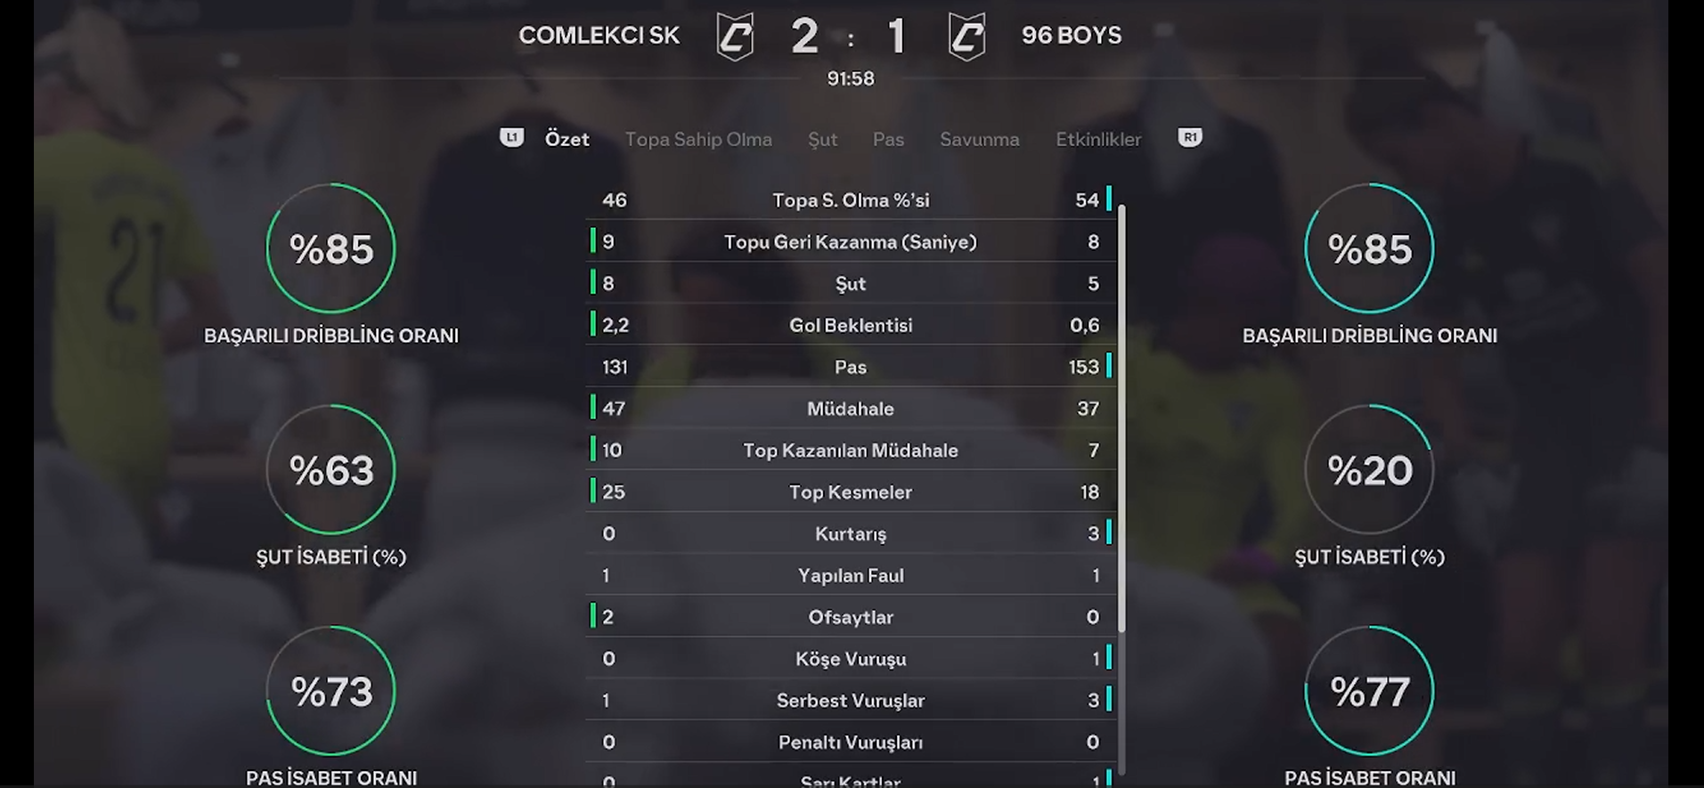Select the Gol Beklentisi stat row
The image size is (1704, 788).
(851, 325)
